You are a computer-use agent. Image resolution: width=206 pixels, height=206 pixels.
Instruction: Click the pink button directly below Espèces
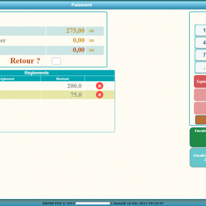pyautogui.click(x=200, y=95)
